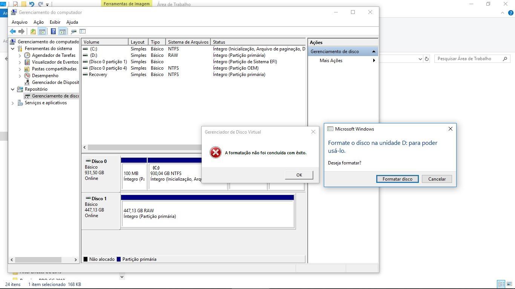Click the Desempenho icon in the tree

[27, 76]
